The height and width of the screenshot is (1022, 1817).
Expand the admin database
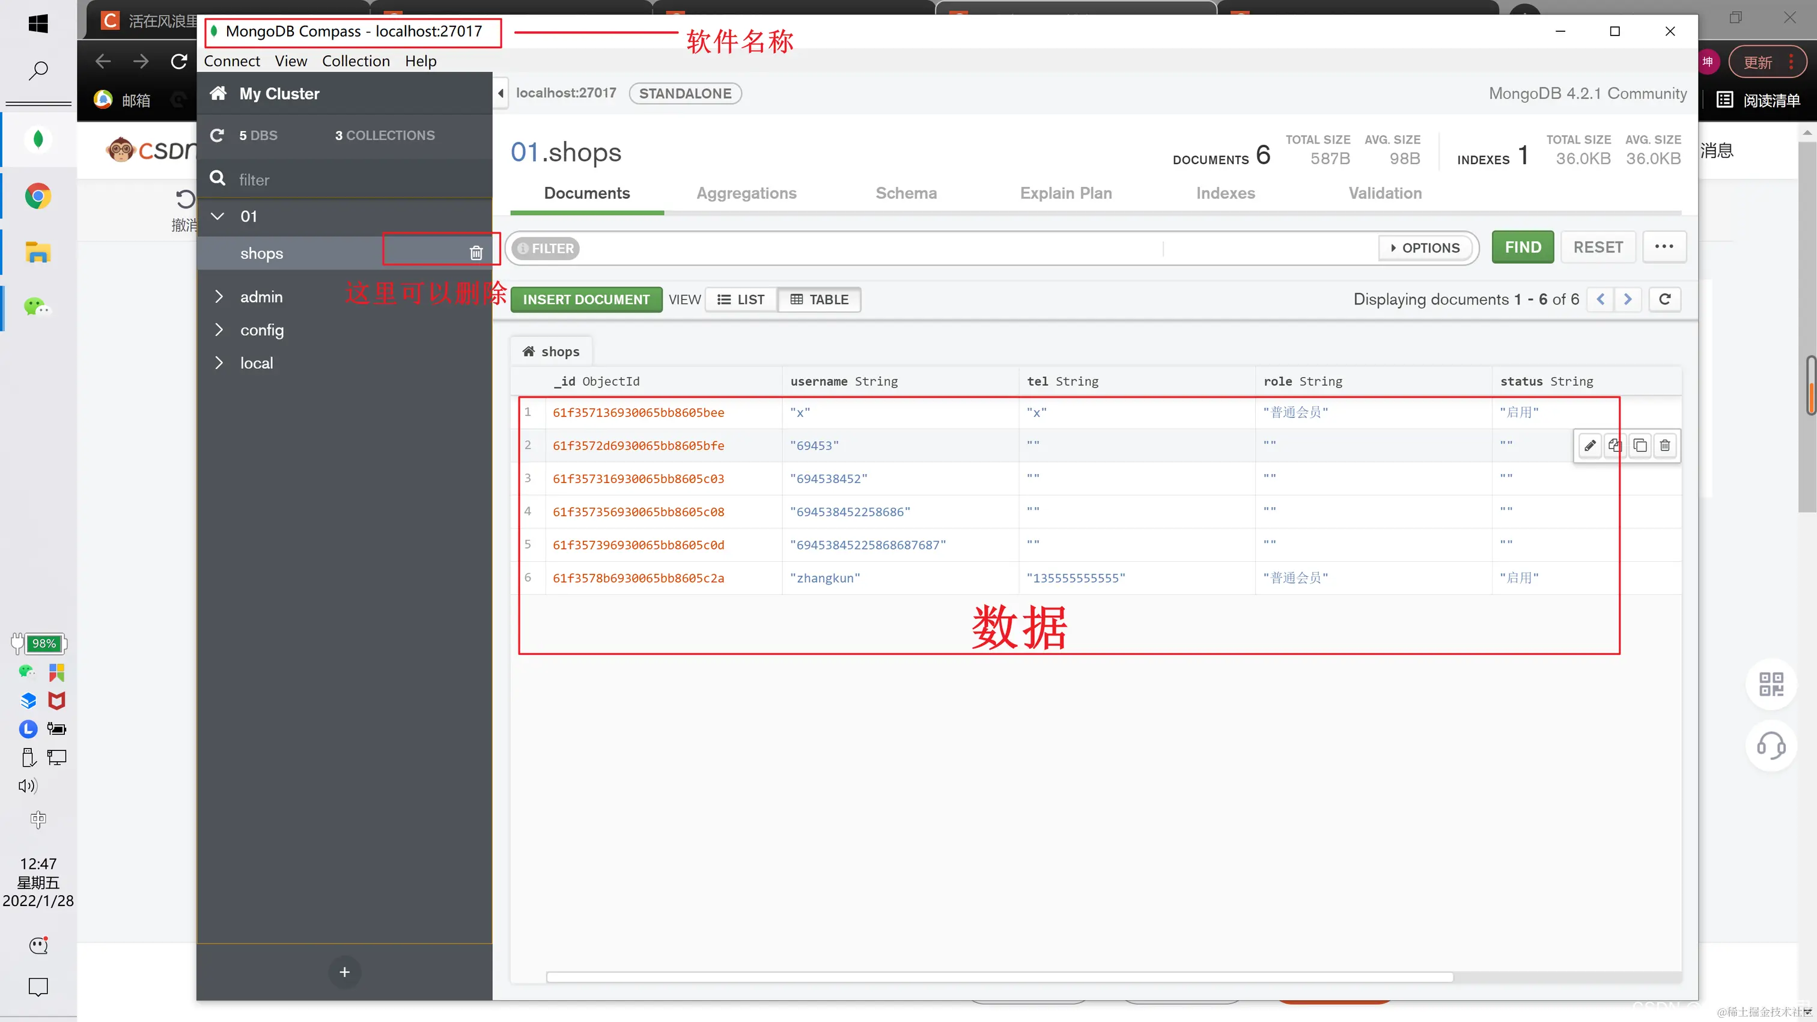219,296
